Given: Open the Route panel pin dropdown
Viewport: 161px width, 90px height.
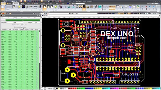Looking at the screenshot, I should click(37, 15).
